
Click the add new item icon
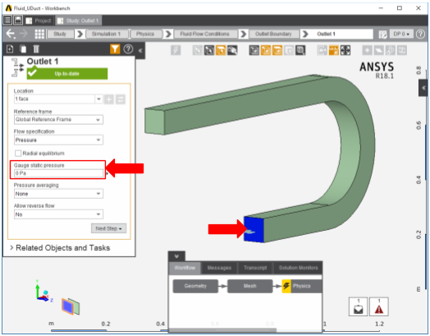pyautogui.click(x=10, y=49)
